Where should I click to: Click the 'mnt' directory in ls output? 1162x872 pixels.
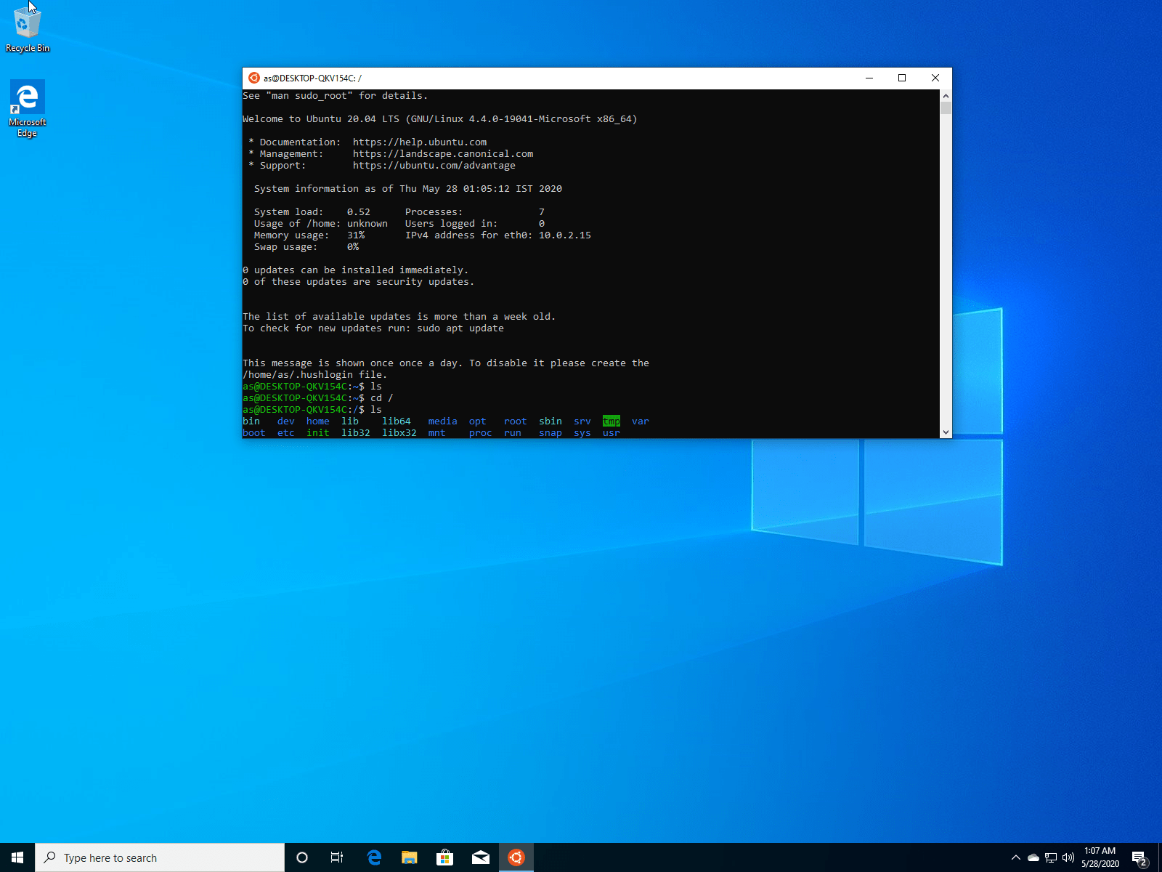(x=437, y=433)
